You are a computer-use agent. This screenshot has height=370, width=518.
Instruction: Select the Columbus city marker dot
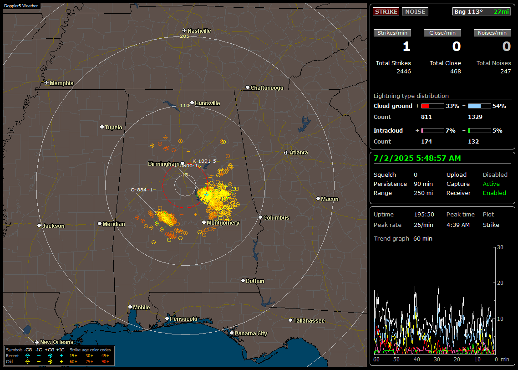click(x=260, y=217)
